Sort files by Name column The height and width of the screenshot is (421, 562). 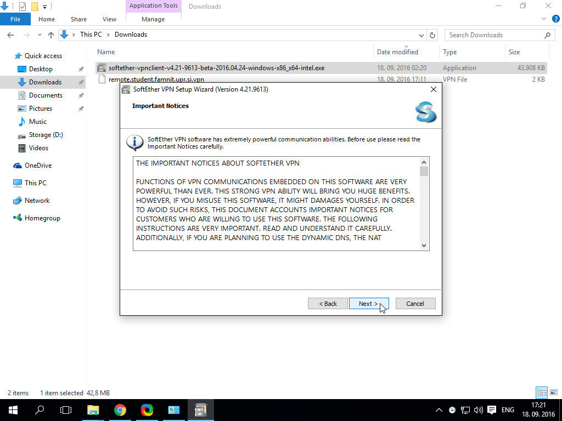[106, 52]
